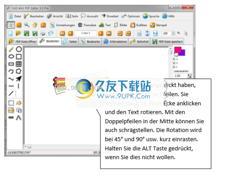Select the ellipse drawing tool
The image size is (229, 178).
11,56
